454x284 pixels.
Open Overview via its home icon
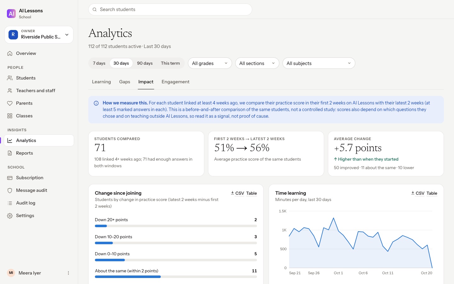10,53
